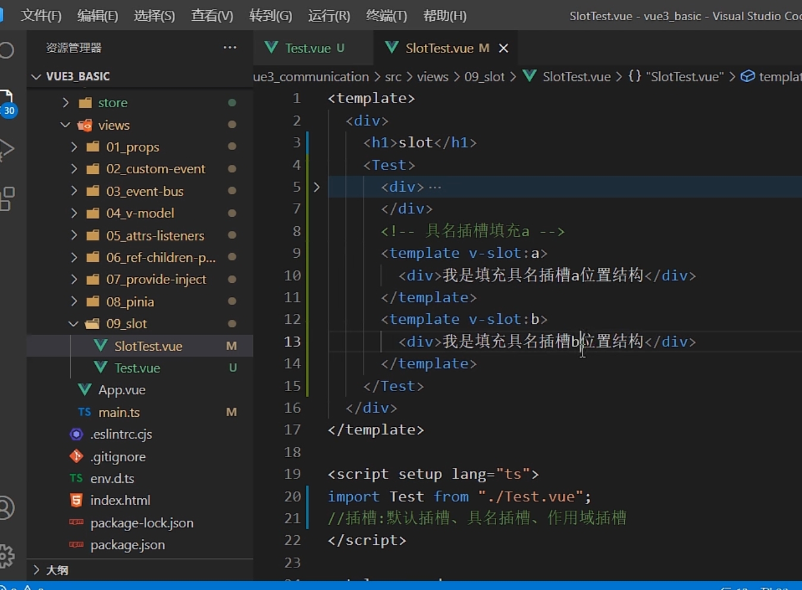Open the 查看(V) menu
This screenshot has width=802, height=590.
pyautogui.click(x=212, y=15)
